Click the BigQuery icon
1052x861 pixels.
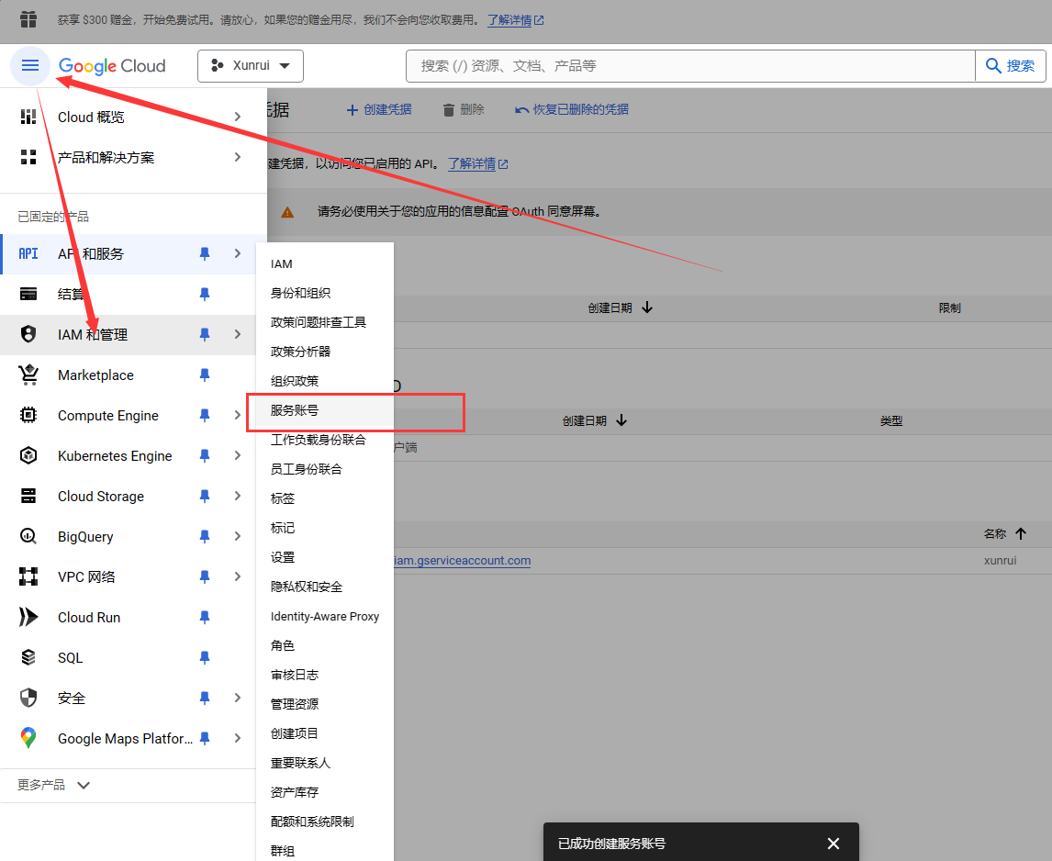[x=28, y=536]
